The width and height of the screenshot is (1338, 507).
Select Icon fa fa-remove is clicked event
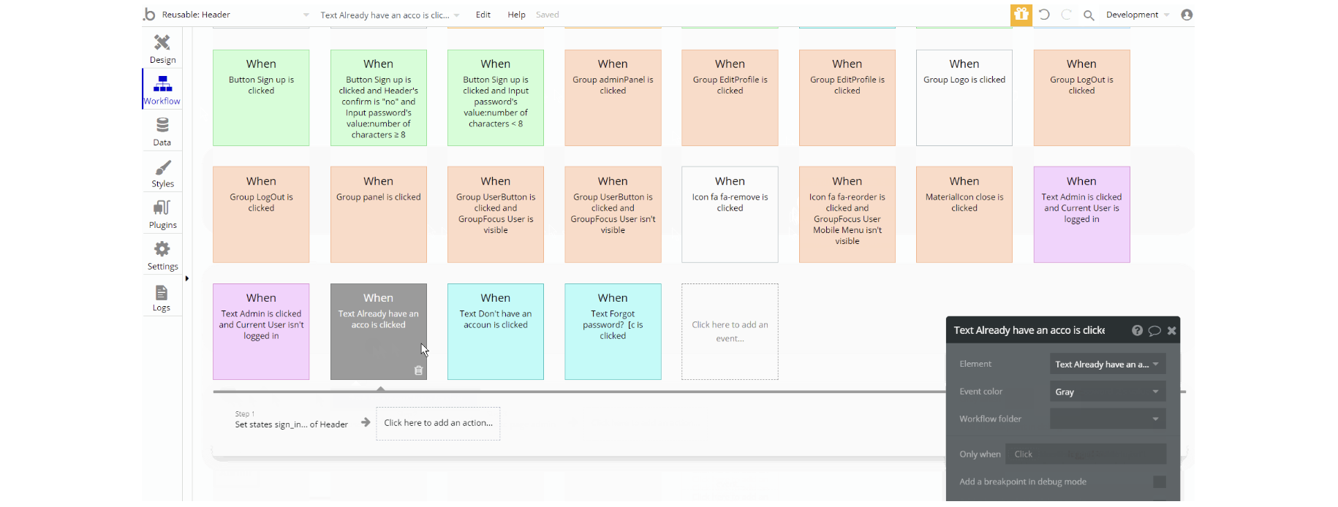[730, 215]
